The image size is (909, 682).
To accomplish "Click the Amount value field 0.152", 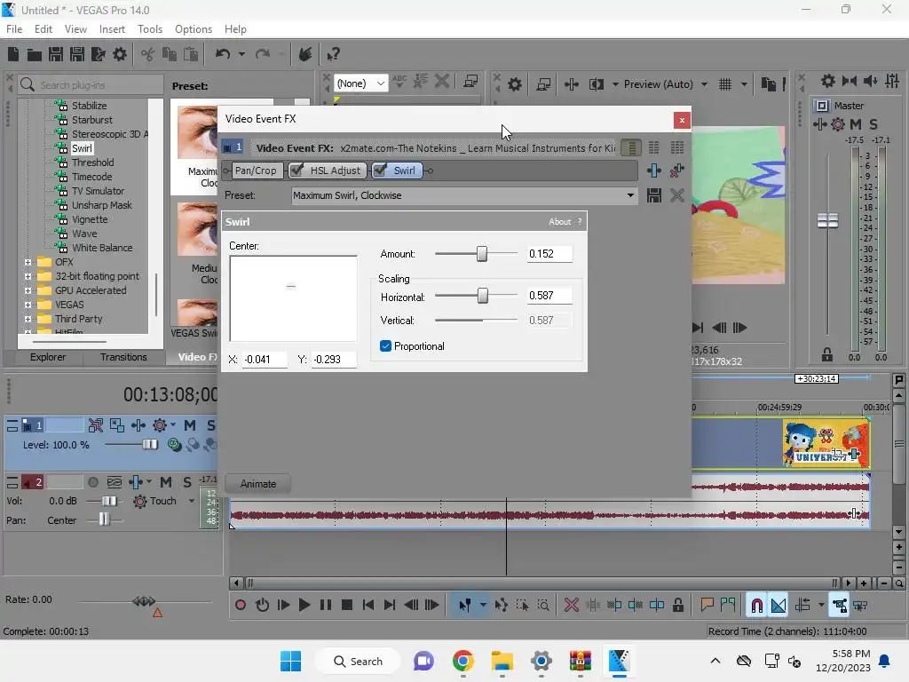I will click(x=549, y=254).
